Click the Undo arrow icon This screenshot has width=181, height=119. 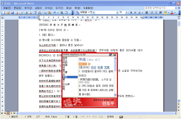[x=54, y=12]
